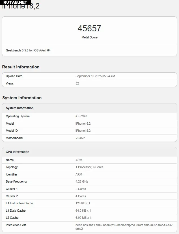Click the L2 Cache label
The height and width of the screenshot is (234, 179).
pyautogui.click(x=12, y=218)
